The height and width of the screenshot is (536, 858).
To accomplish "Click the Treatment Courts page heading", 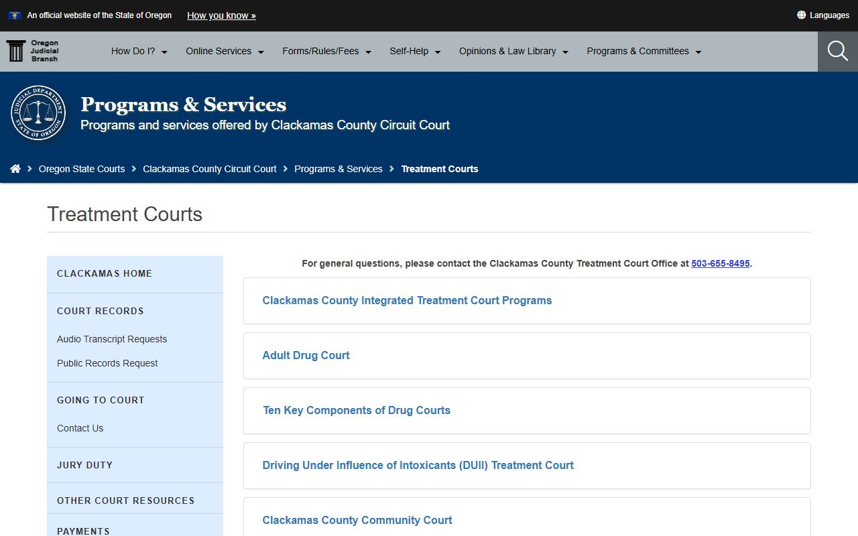I will click(125, 214).
